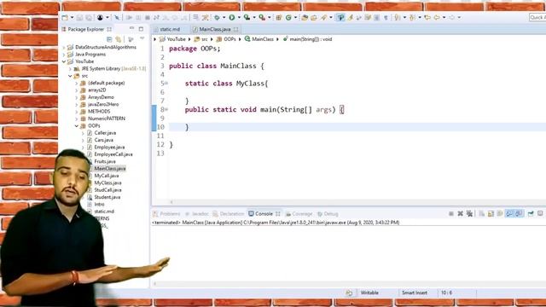
Task: Click the Open Task folder icon
Action: (x=314, y=17)
